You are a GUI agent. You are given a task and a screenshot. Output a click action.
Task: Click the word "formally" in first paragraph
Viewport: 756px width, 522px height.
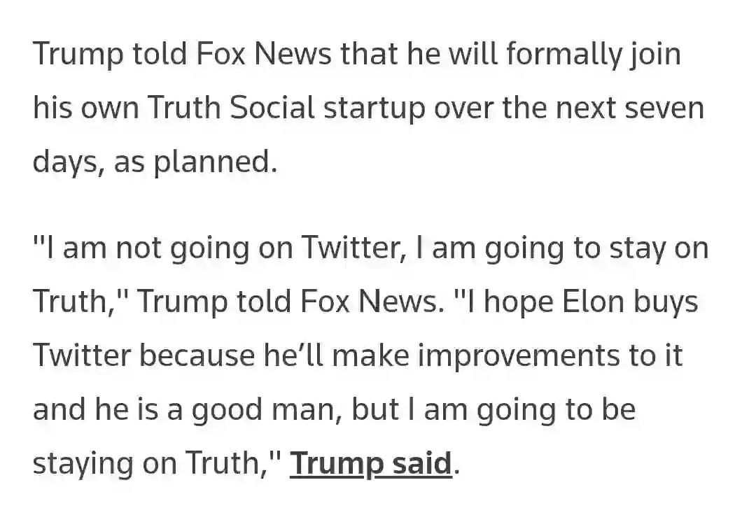(561, 55)
